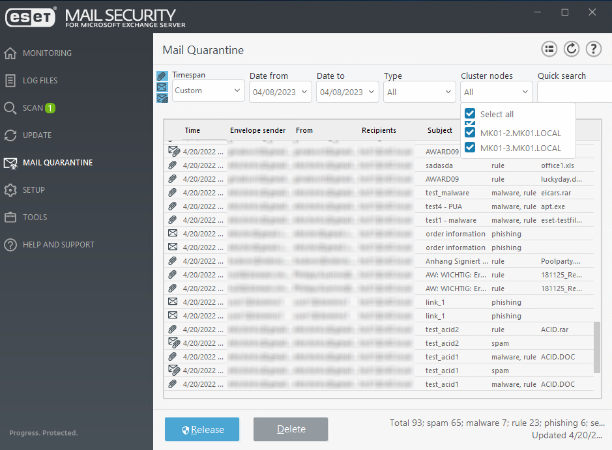Uncheck the MK01-2.MK01.LOCAL node
The width and height of the screenshot is (612, 450).
(470, 131)
